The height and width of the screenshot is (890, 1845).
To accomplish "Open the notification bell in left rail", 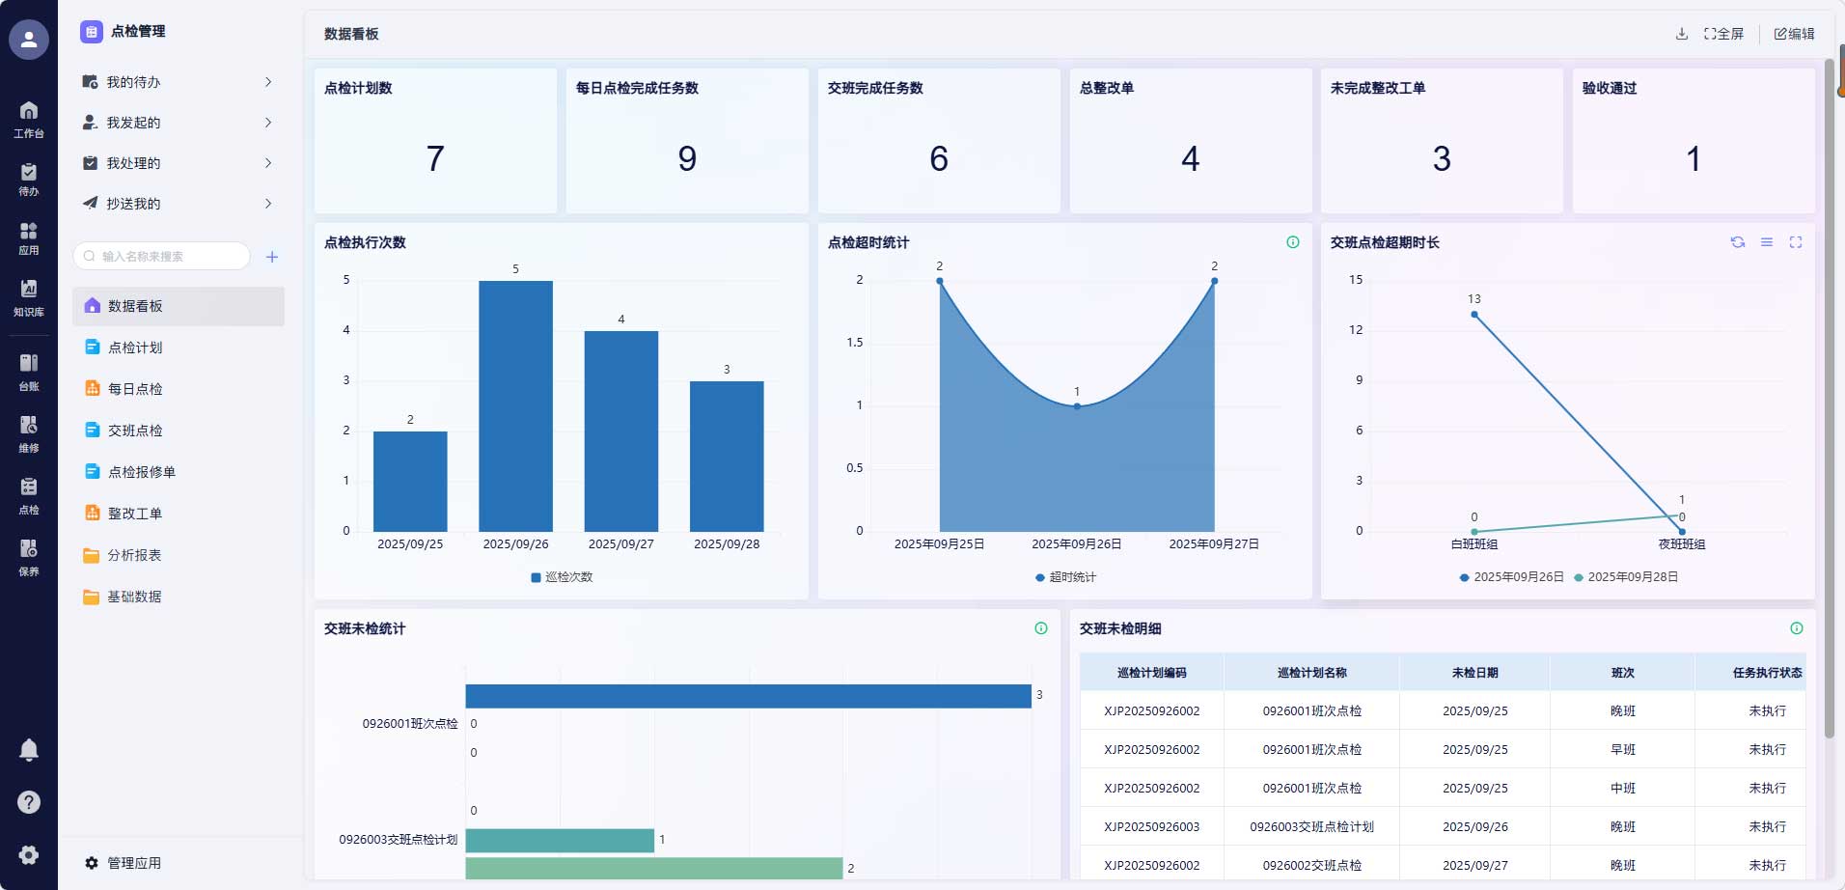I will coord(29,750).
